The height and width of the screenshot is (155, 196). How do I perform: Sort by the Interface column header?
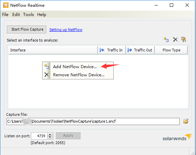click(x=53, y=50)
